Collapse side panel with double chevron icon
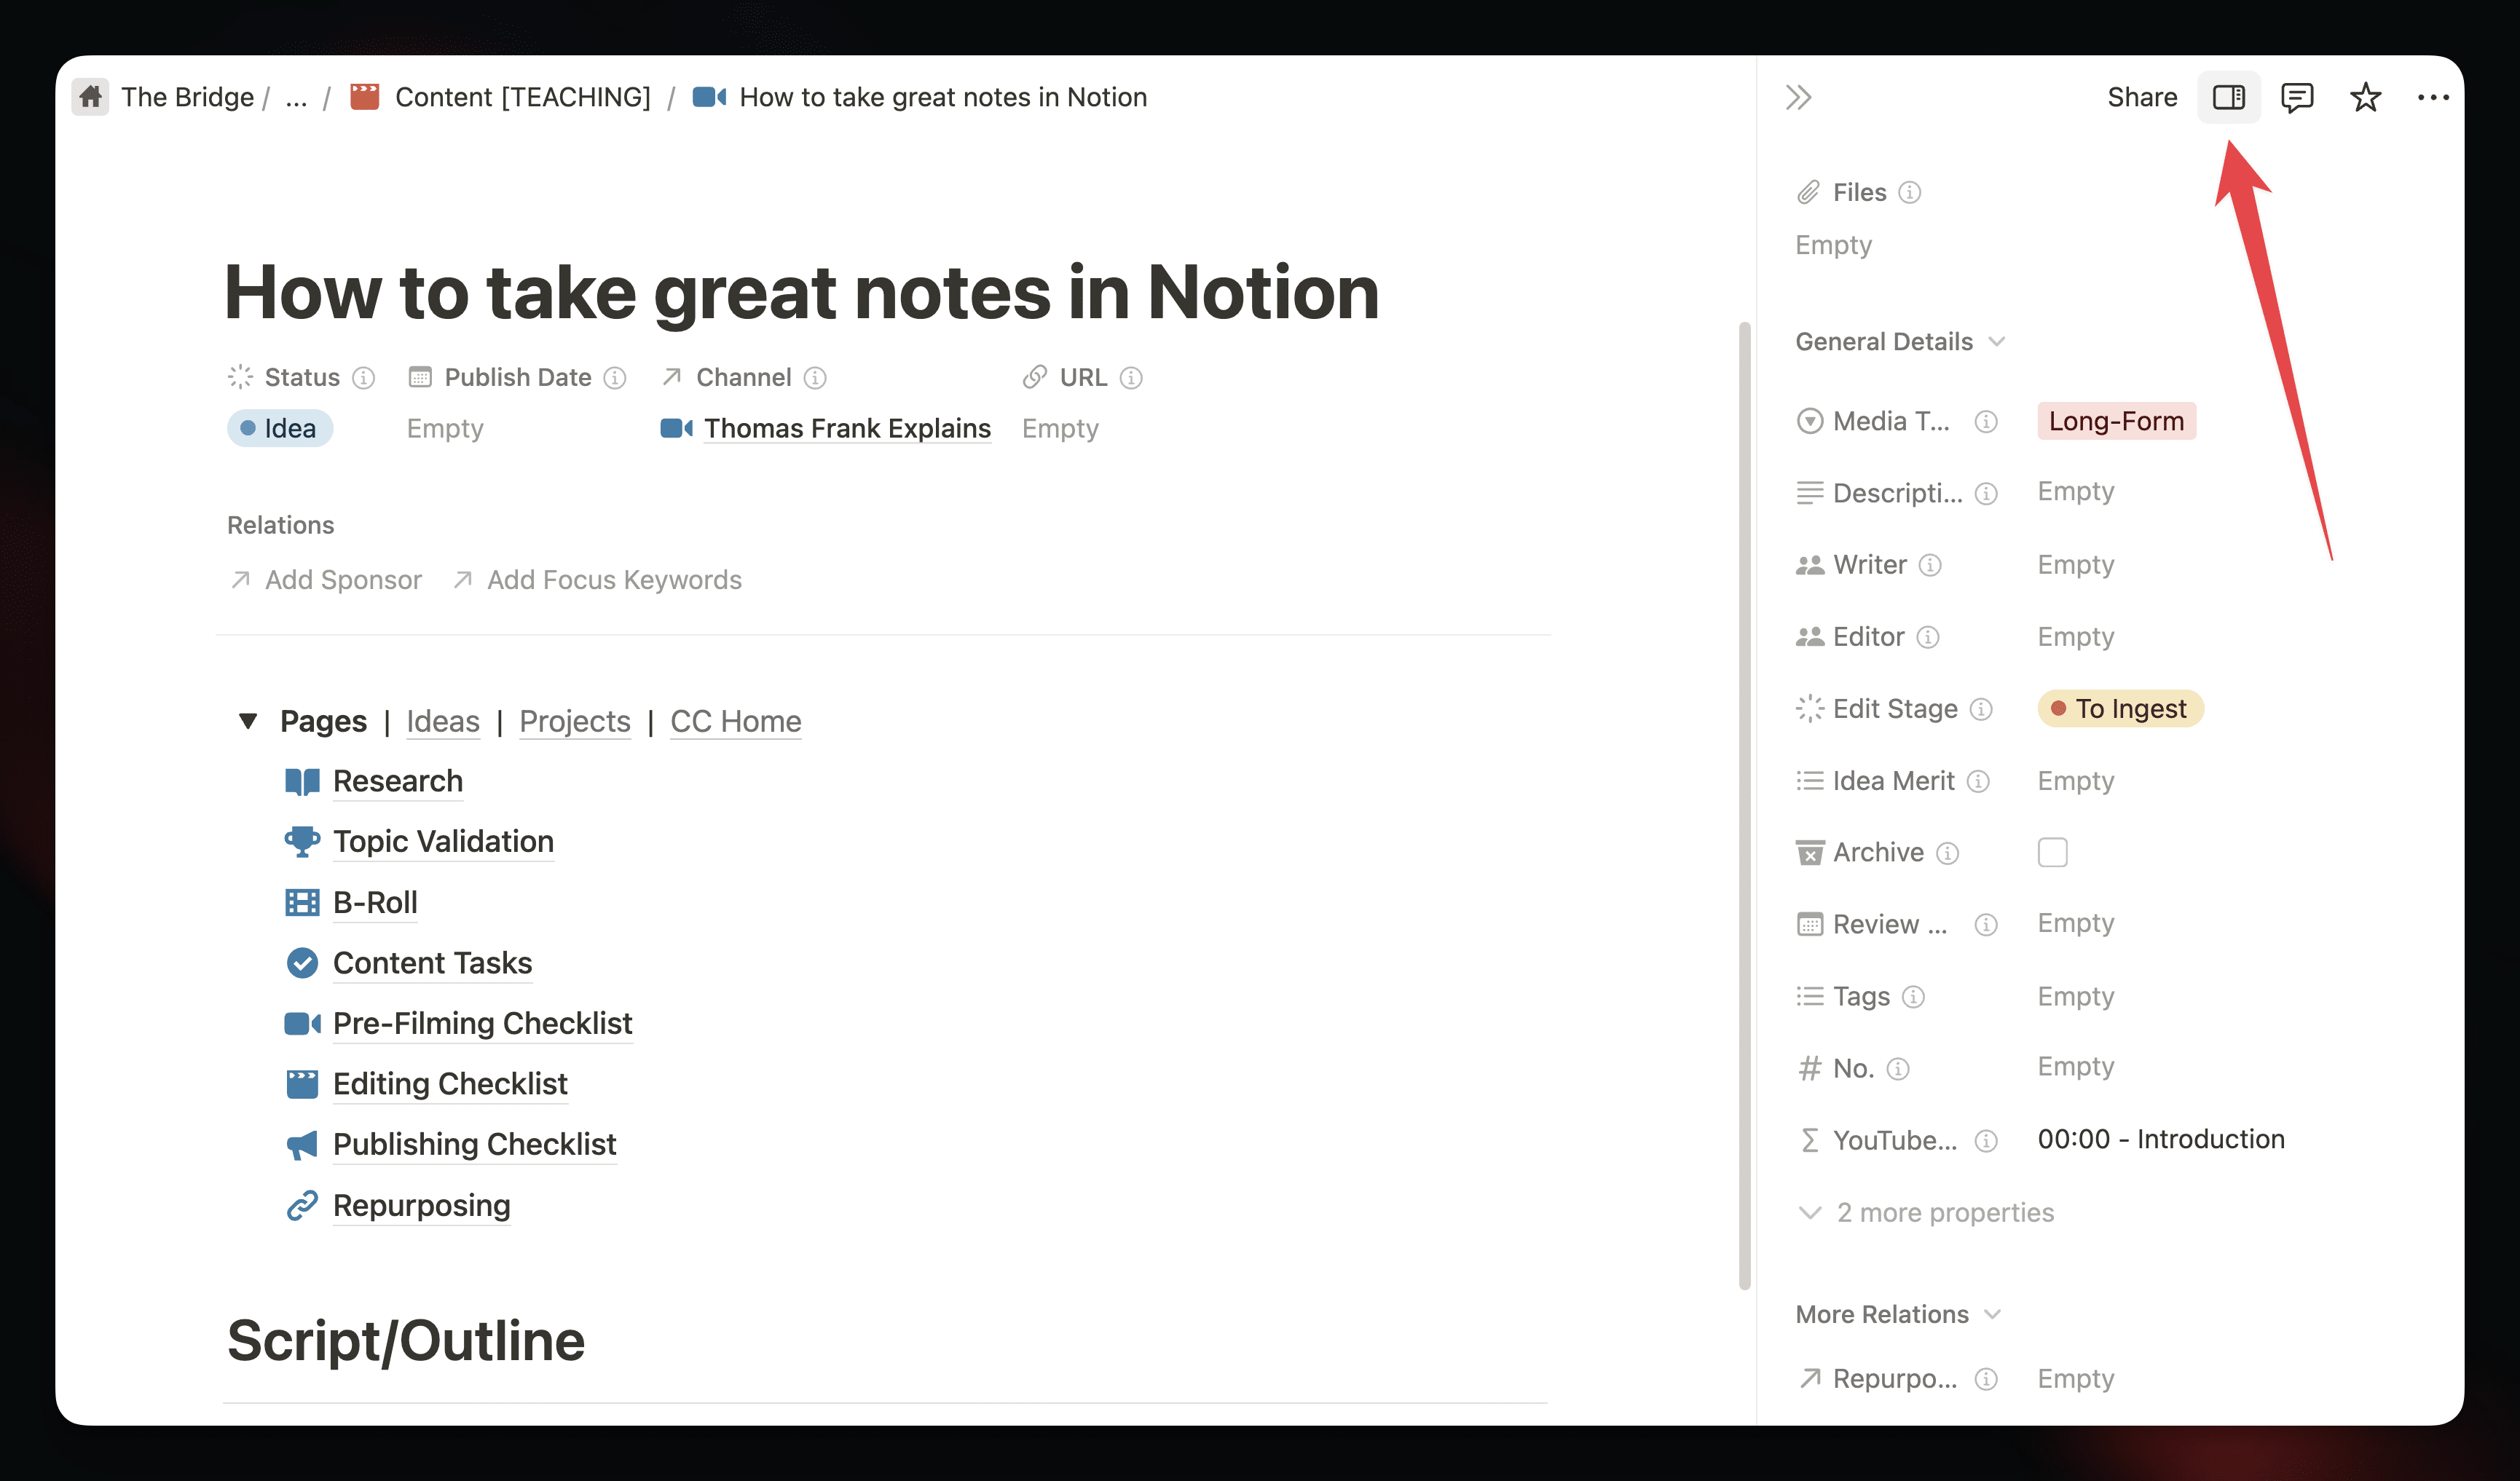This screenshot has height=1481, width=2520. coord(1798,97)
